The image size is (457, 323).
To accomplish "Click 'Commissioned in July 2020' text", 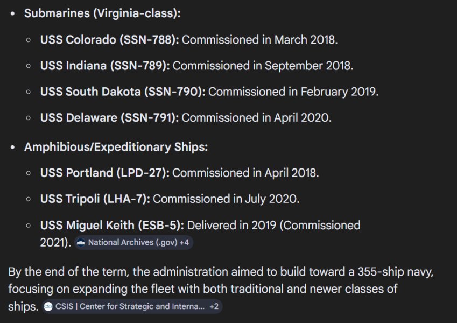I will pyautogui.click(x=226, y=199).
